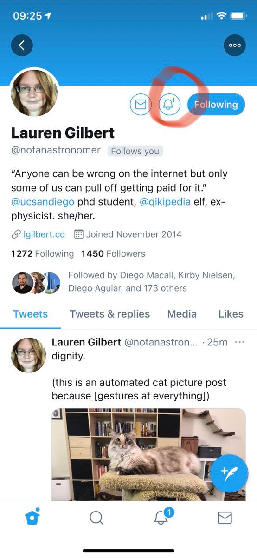The width and height of the screenshot is (257, 558).
Task: Open Messages envelope in bottom bar
Action: click(225, 518)
